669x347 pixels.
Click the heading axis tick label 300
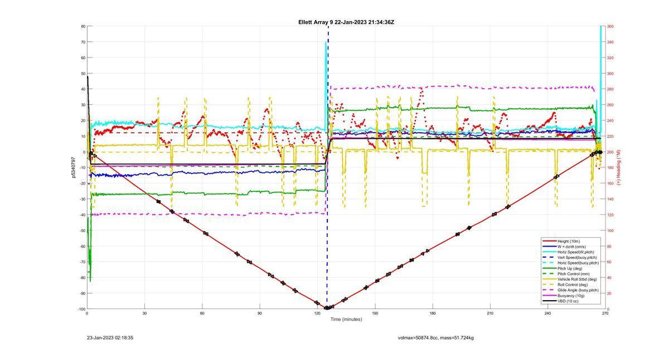(610, 74)
